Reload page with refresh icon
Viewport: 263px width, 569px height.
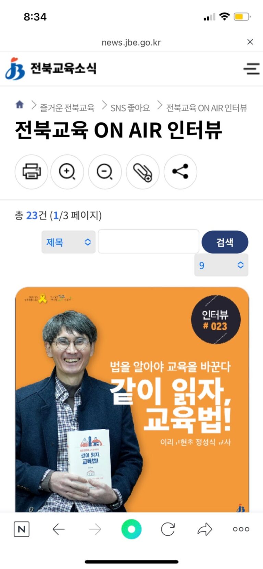pos(168,529)
